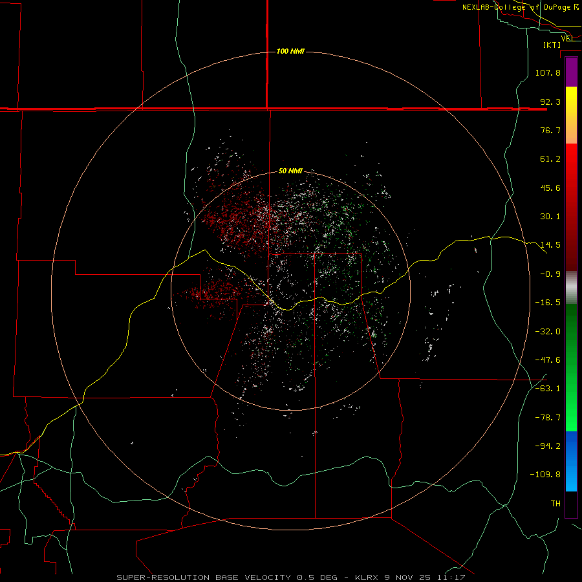
Task: Select the -109.8 velocity scale value
Action: click(x=545, y=475)
